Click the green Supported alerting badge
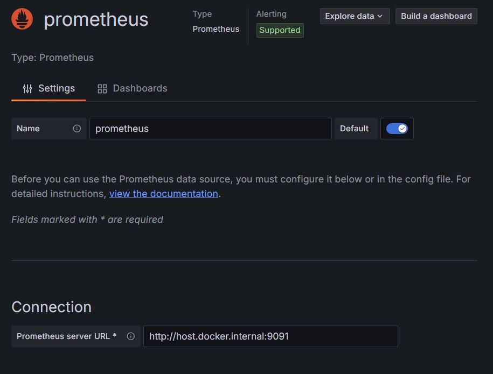This screenshot has width=493, height=374. 280,30
